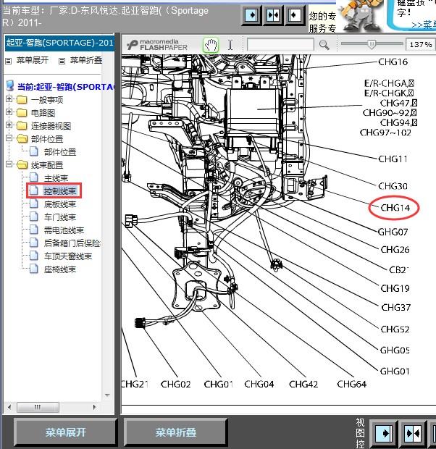Open the 控制线束 page

pos(60,190)
